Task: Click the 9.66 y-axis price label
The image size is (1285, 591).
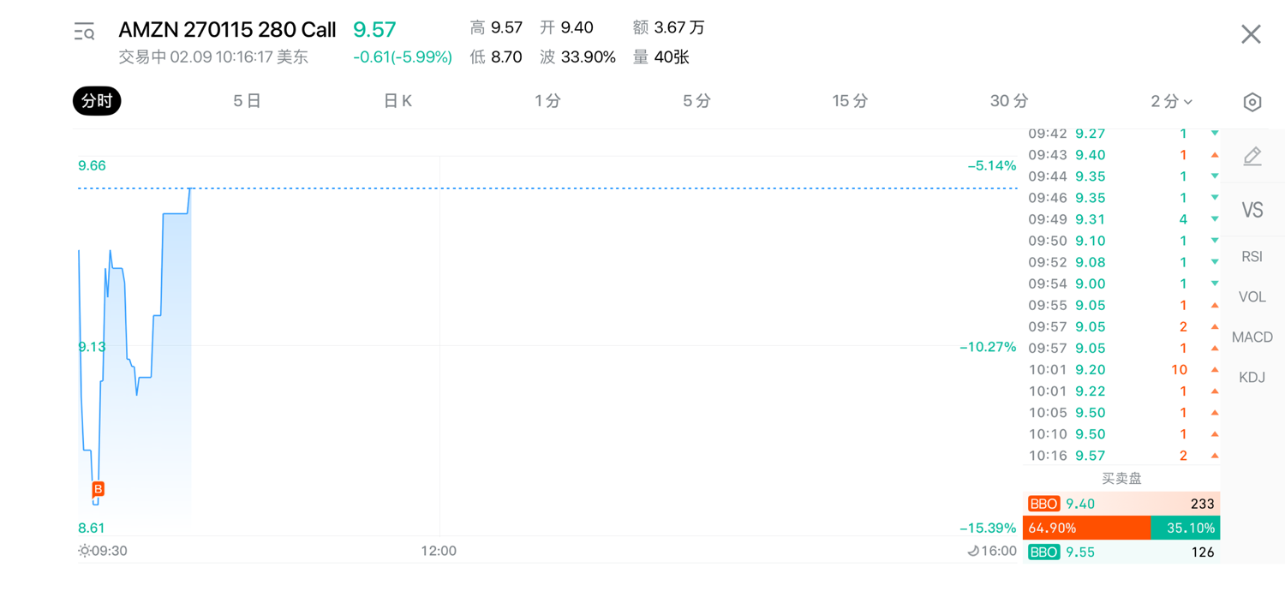Action: (x=92, y=166)
